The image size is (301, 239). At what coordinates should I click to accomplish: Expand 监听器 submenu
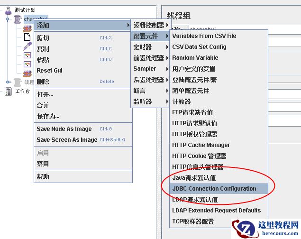click(x=150, y=101)
